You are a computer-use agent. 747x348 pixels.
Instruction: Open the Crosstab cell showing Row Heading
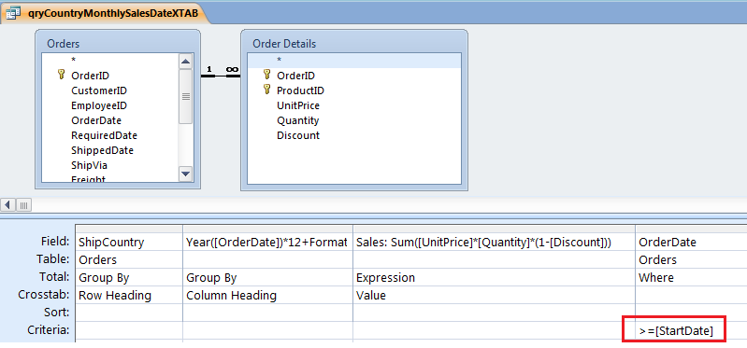point(129,295)
